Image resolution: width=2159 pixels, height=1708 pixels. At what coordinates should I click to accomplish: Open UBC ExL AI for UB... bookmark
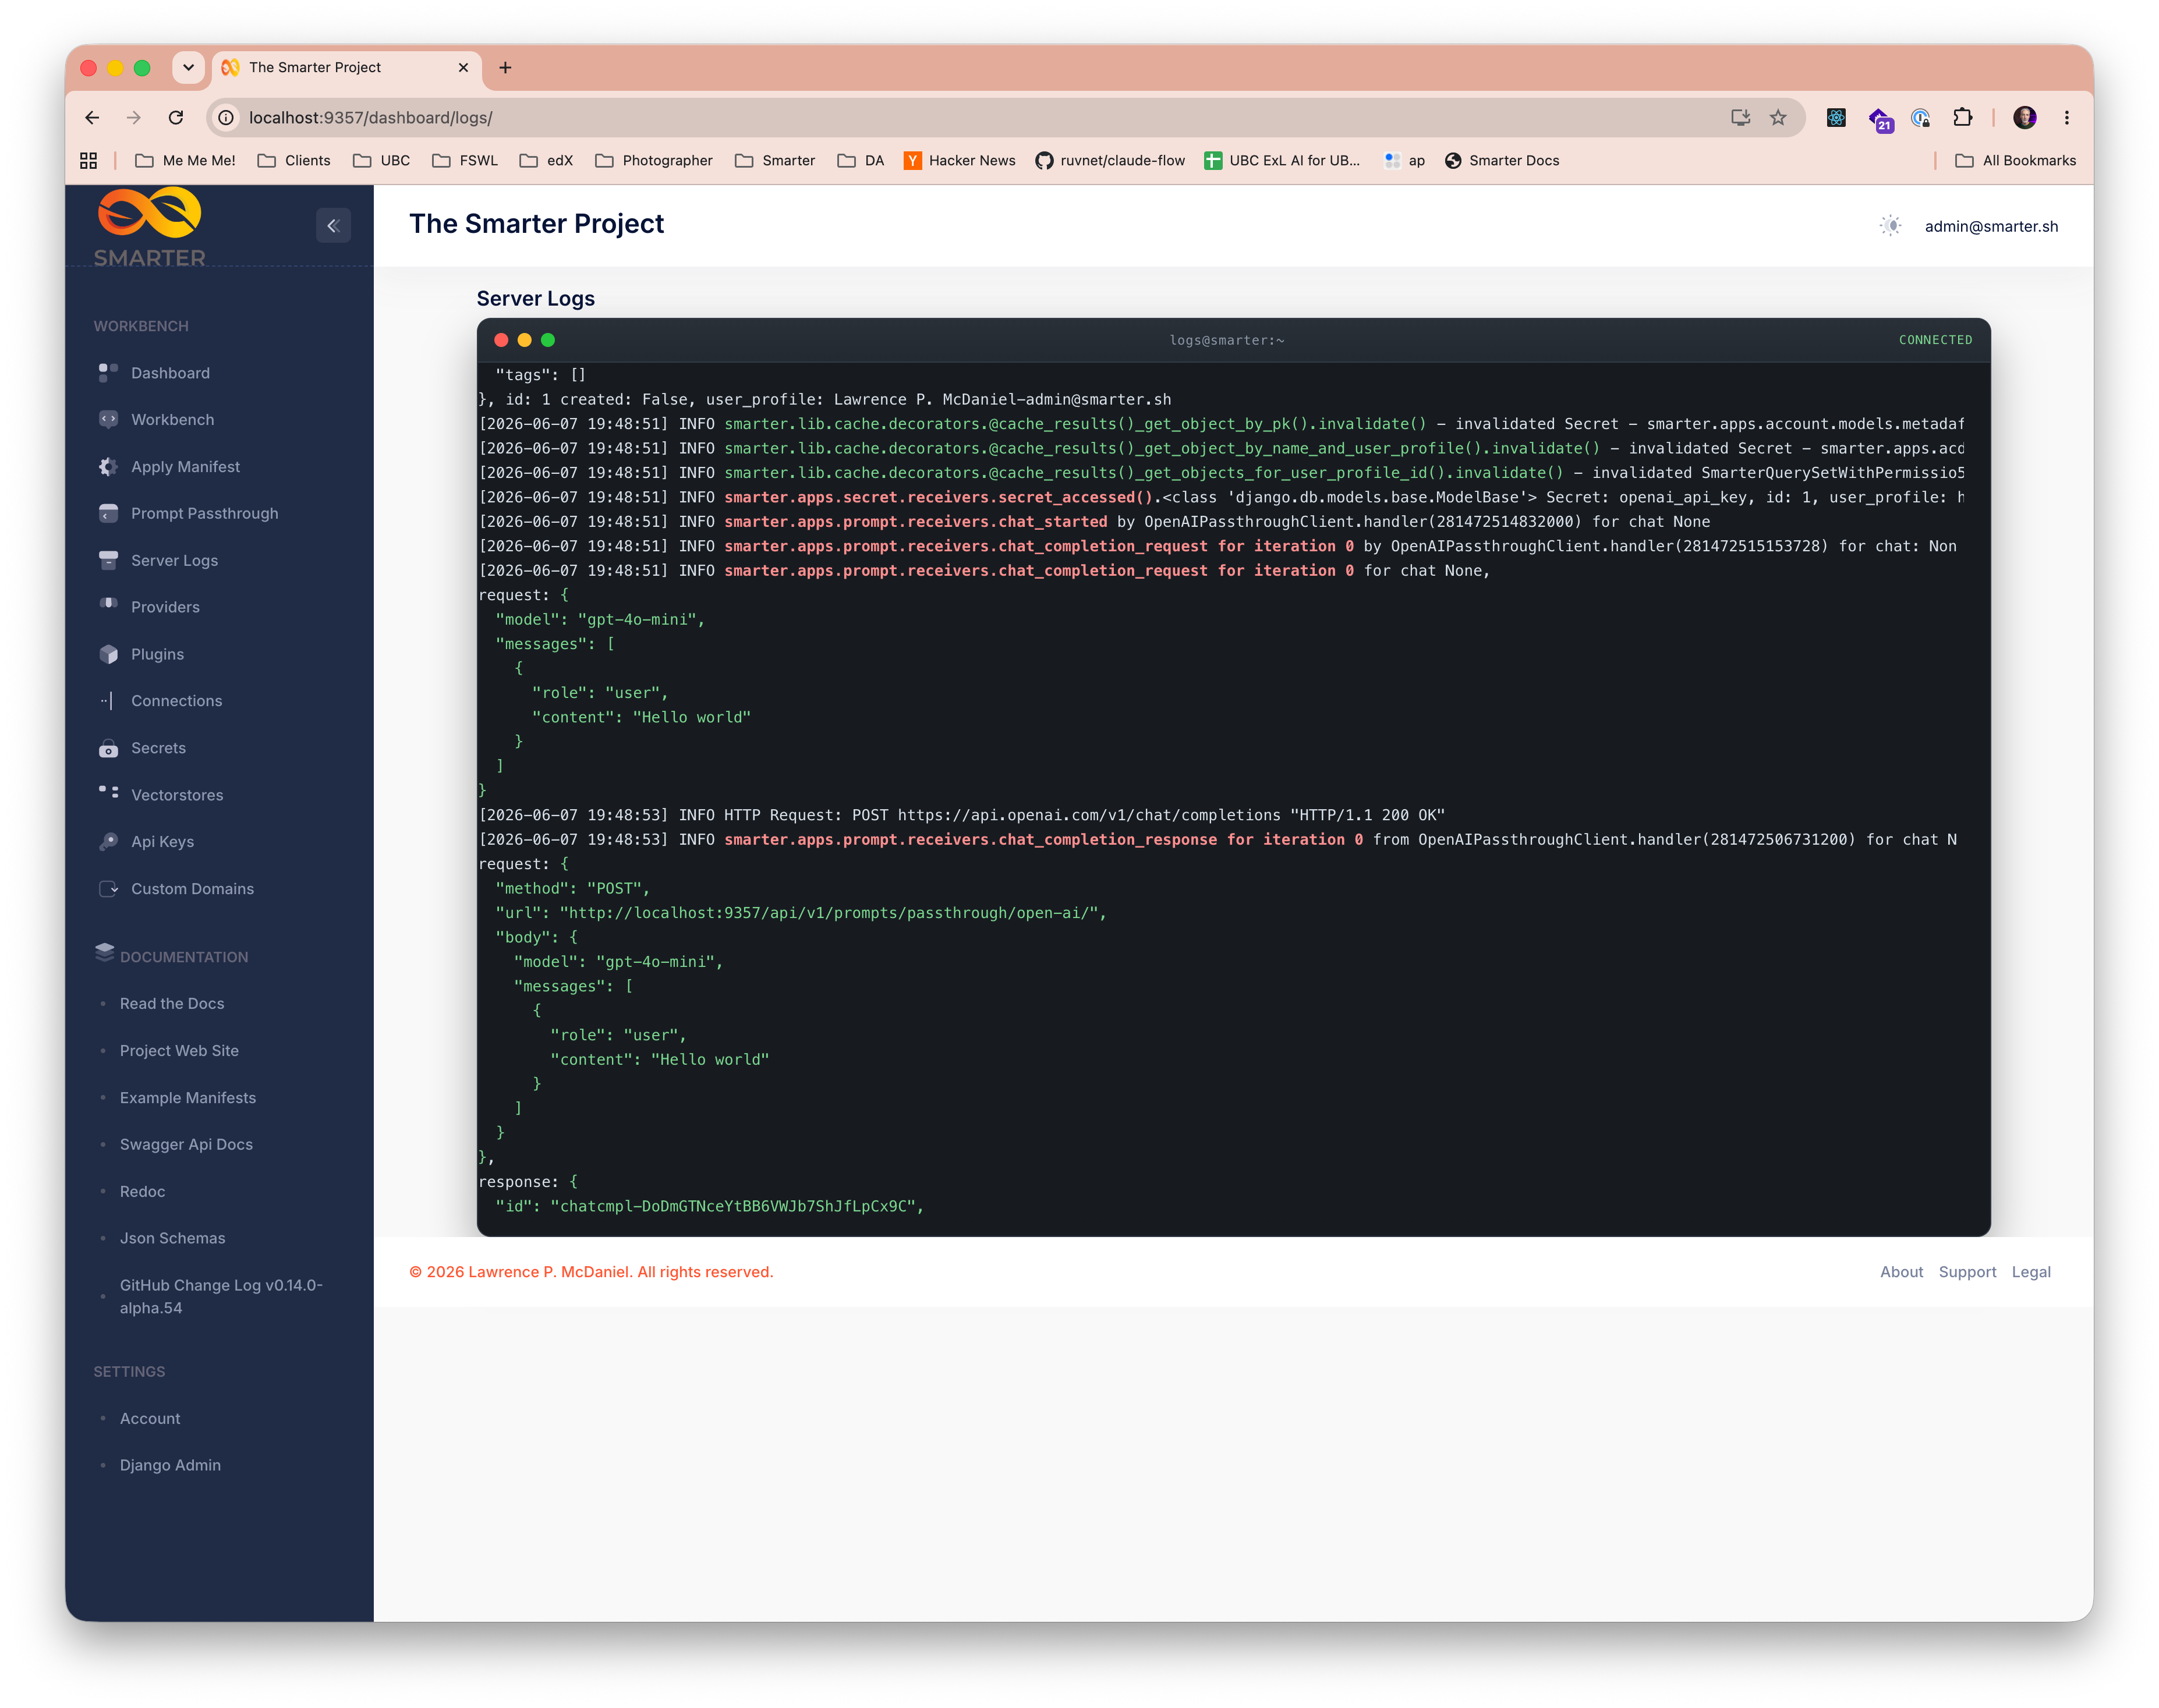tap(1282, 161)
